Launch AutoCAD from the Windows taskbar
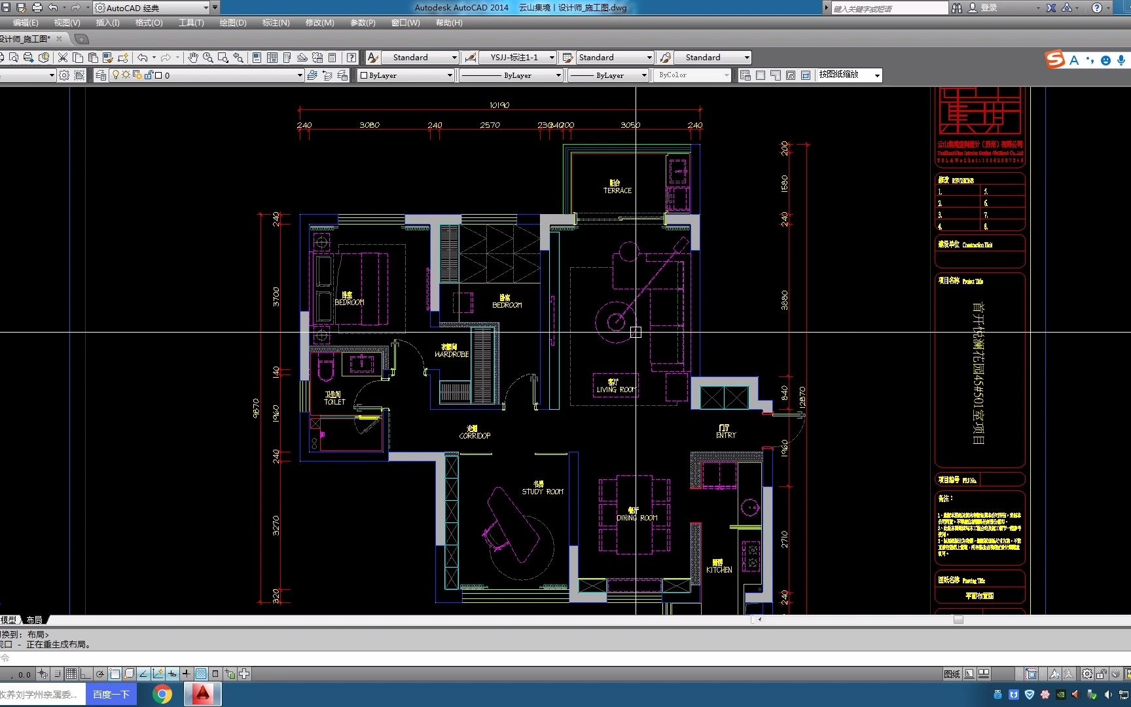Image resolution: width=1131 pixels, height=707 pixels. click(203, 694)
